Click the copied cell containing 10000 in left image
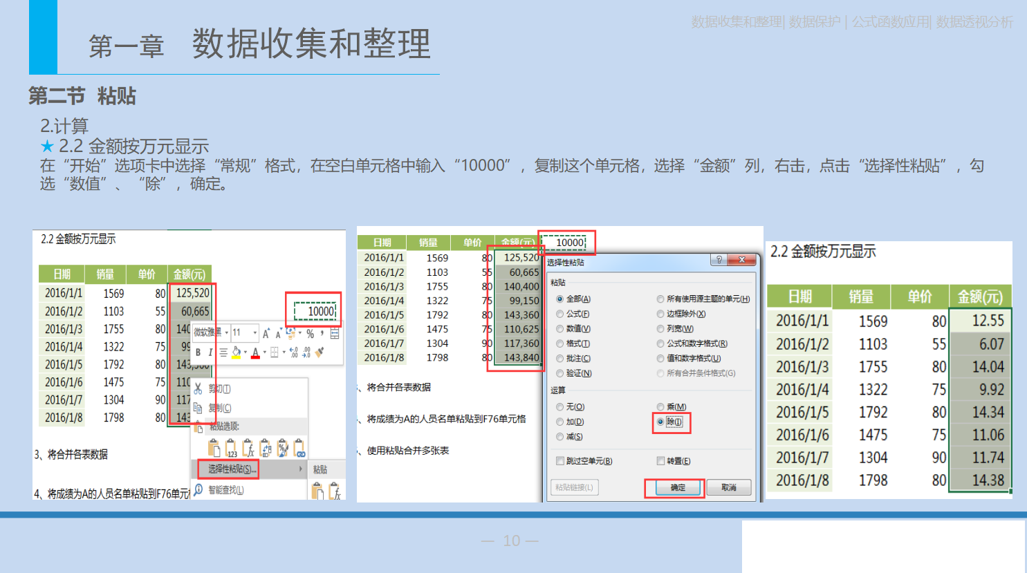The width and height of the screenshot is (1027, 573). click(x=316, y=311)
